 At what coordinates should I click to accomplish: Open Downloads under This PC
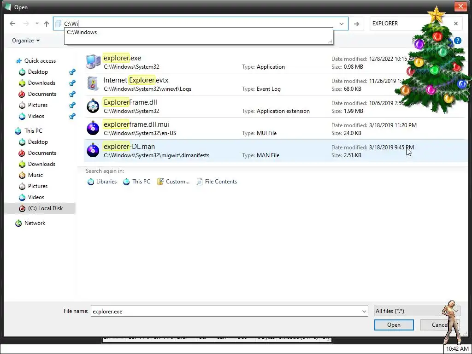coord(41,164)
